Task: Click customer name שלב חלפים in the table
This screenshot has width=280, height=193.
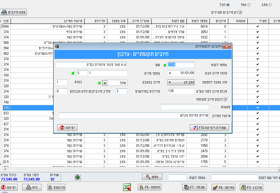Action: point(176,32)
